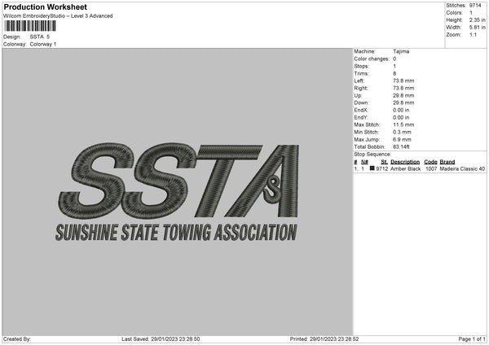Viewport: 489px width, 345px height.
Task: Click 'Madeira Classic 40' brand entry
Action: tap(462, 168)
